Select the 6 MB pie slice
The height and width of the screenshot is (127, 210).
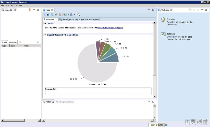click(112, 58)
